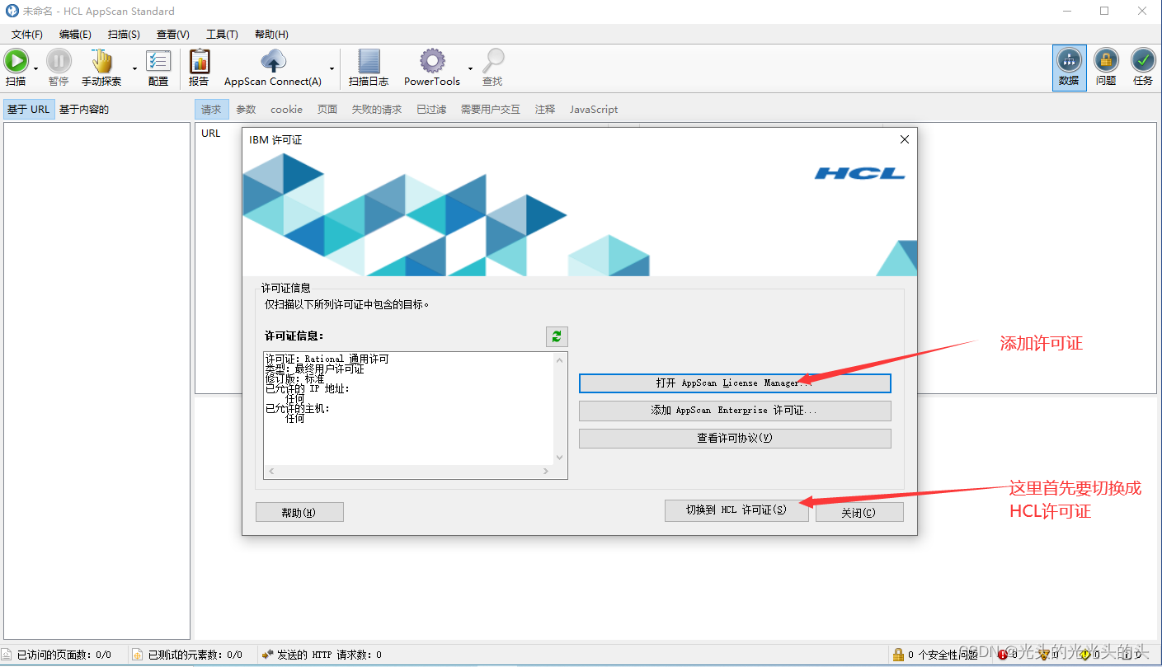
Task: Switch to the Parameters tab
Action: pos(246,109)
